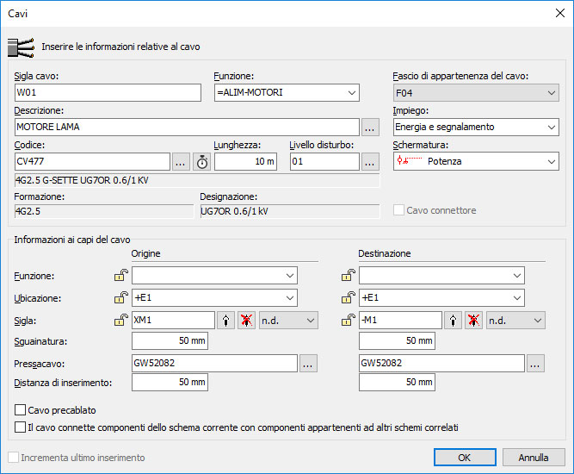Click the Origine column heading
This screenshot has width=574, height=474.
[x=145, y=253]
